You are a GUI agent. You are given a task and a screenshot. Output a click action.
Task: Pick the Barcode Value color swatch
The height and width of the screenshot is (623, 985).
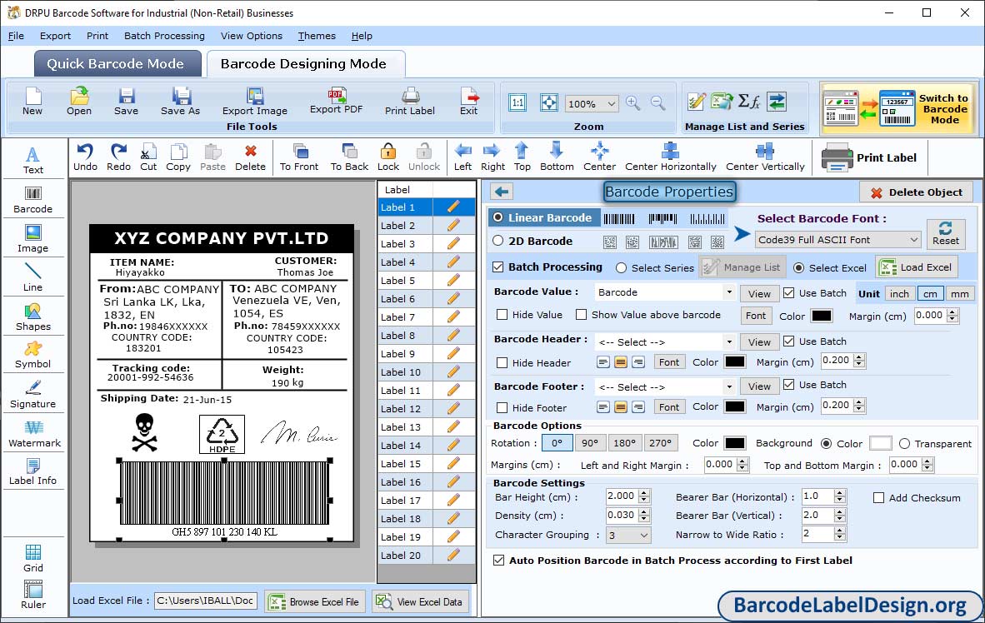coord(821,316)
